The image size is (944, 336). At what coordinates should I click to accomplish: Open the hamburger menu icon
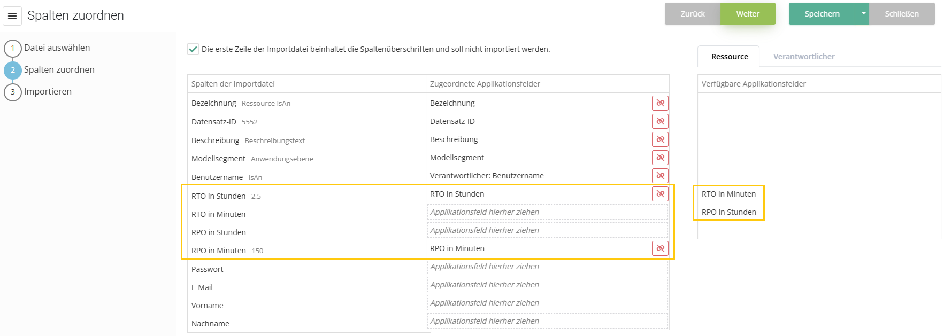[x=12, y=16]
